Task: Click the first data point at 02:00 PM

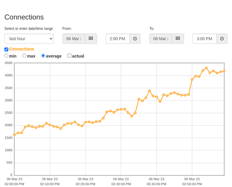Action: tap(14, 135)
